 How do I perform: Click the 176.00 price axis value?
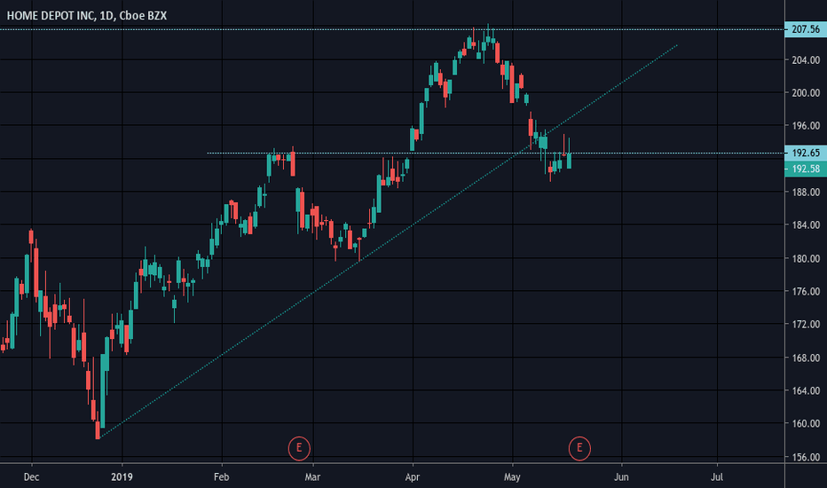[x=806, y=291]
